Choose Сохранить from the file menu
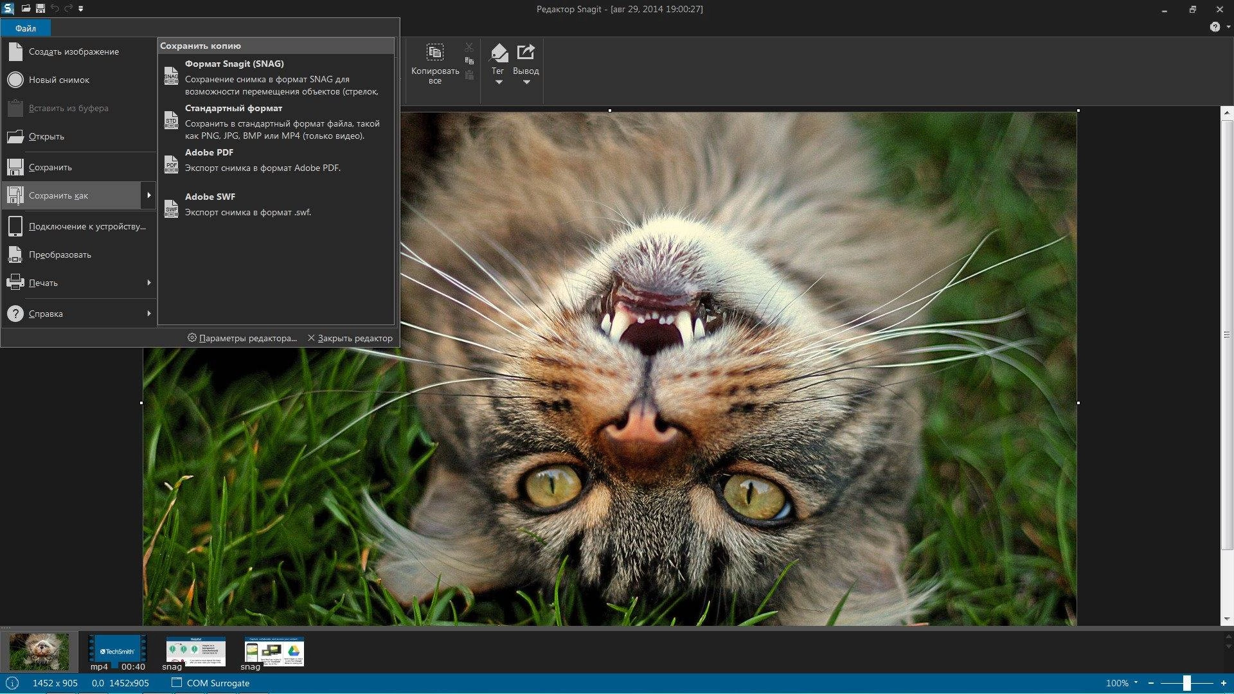This screenshot has width=1234, height=694. coord(79,167)
